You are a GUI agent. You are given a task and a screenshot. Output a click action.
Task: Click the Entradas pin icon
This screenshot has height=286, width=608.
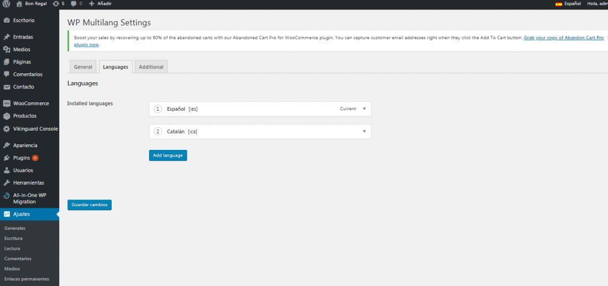coord(6,37)
